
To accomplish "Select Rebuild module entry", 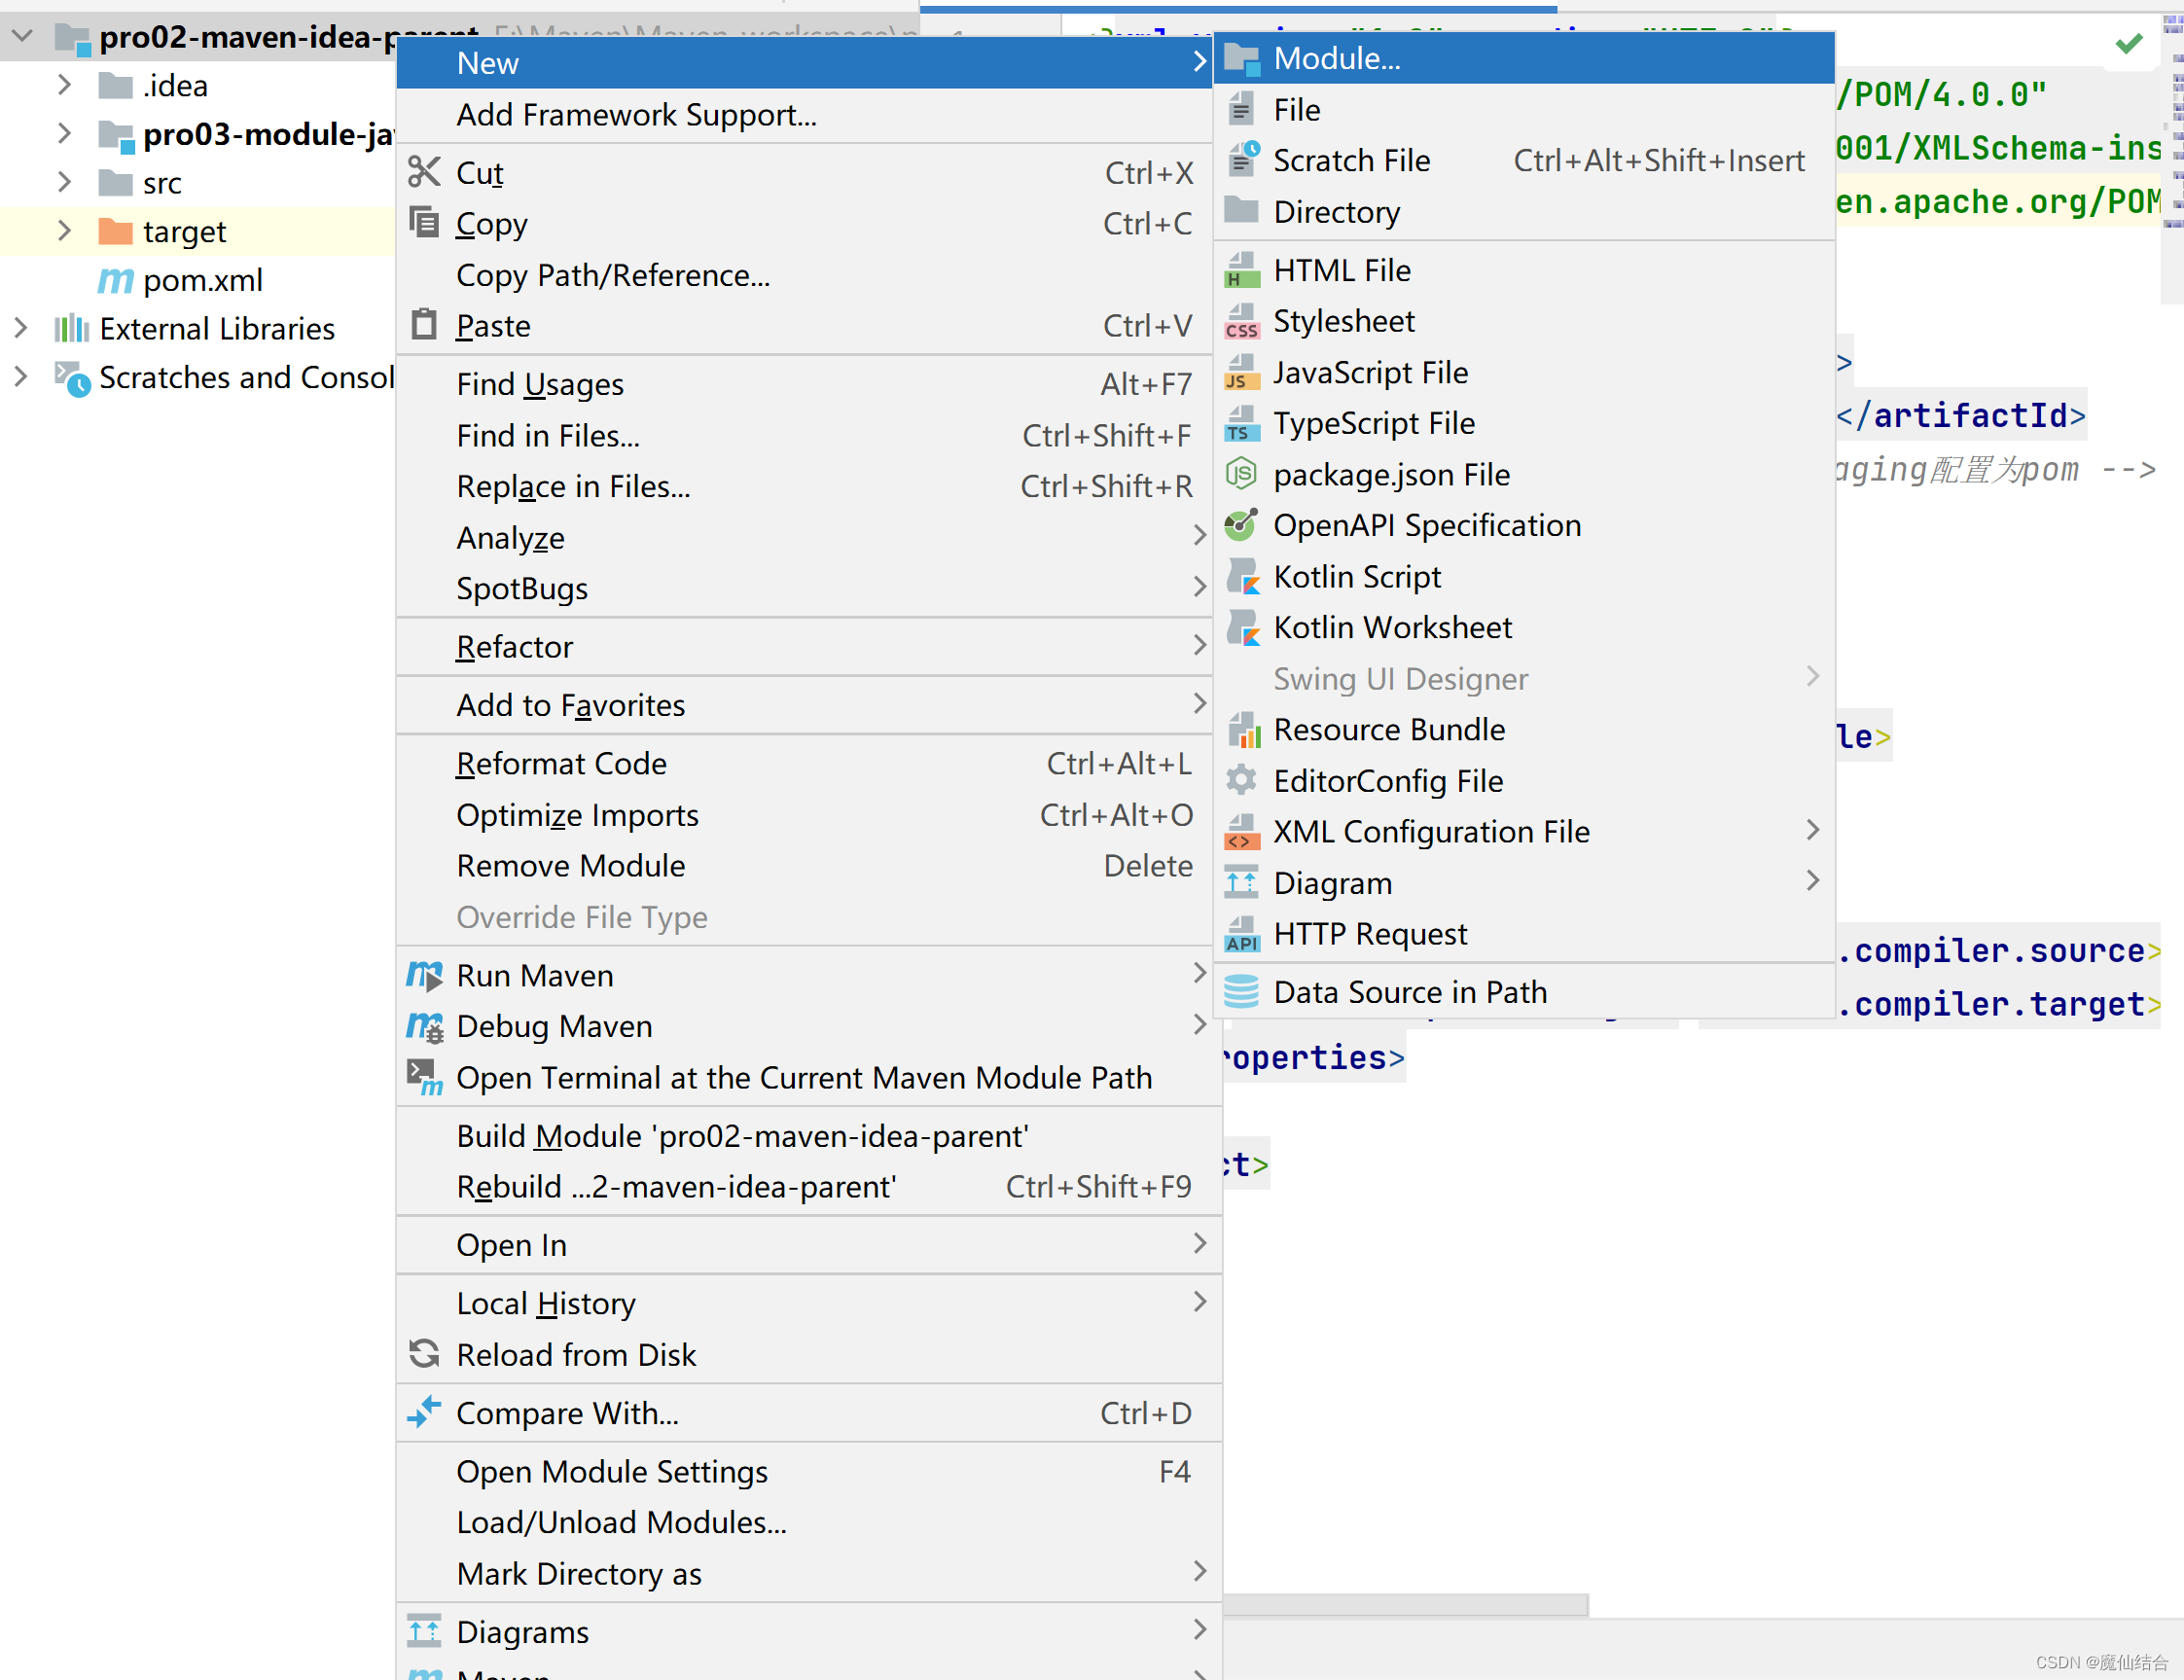I will tap(809, 1187).
